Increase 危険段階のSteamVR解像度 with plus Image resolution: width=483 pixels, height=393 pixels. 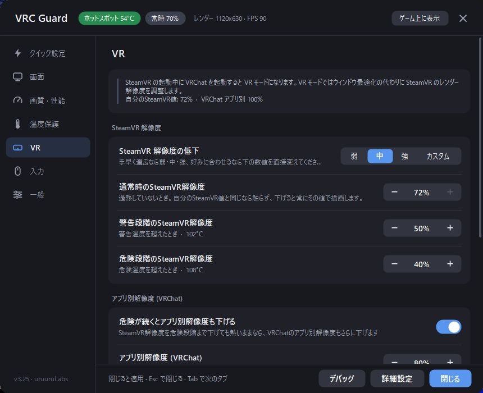coord(450,264)
